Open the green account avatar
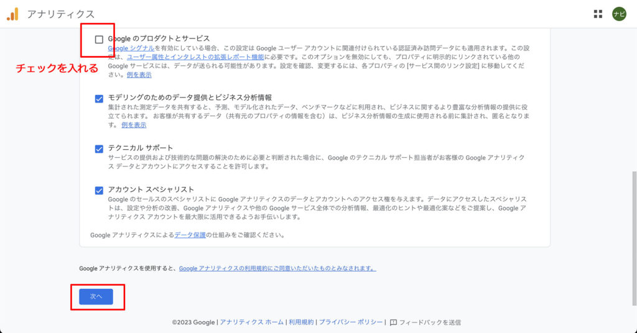 click(x=619, y=14)
